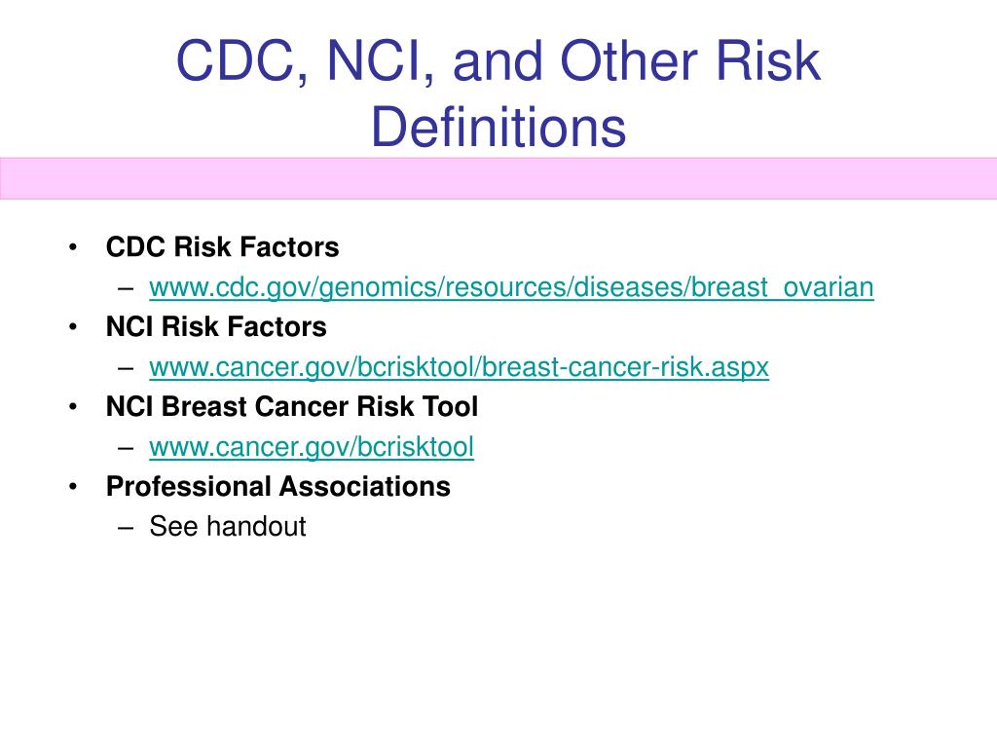This screenshot has width=997, height=748.
Task: Follow the www.cancer.gov/bcrisktool link
Action: [312, 447]
